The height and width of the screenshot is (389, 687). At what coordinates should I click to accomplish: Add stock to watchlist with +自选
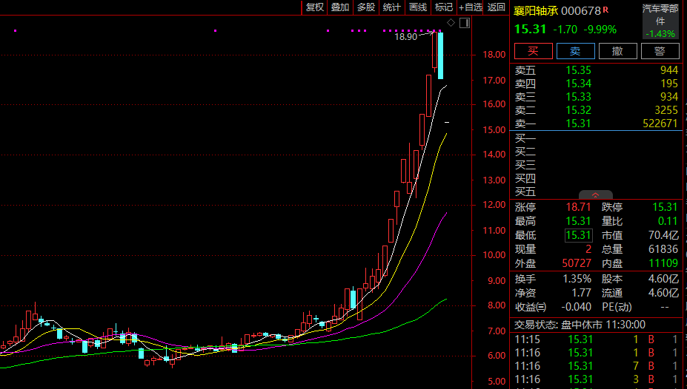471,7
